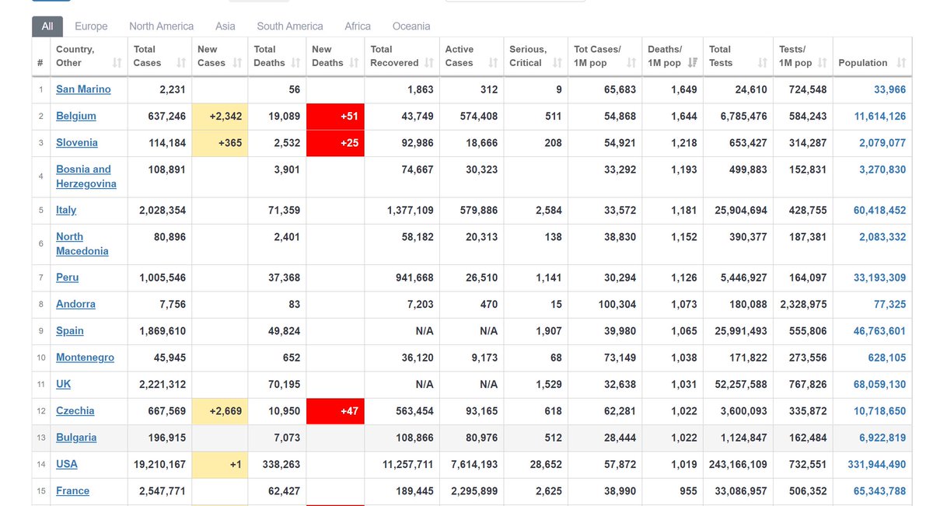
Task: Open the Montenegro country link
Action: (85, 358)
